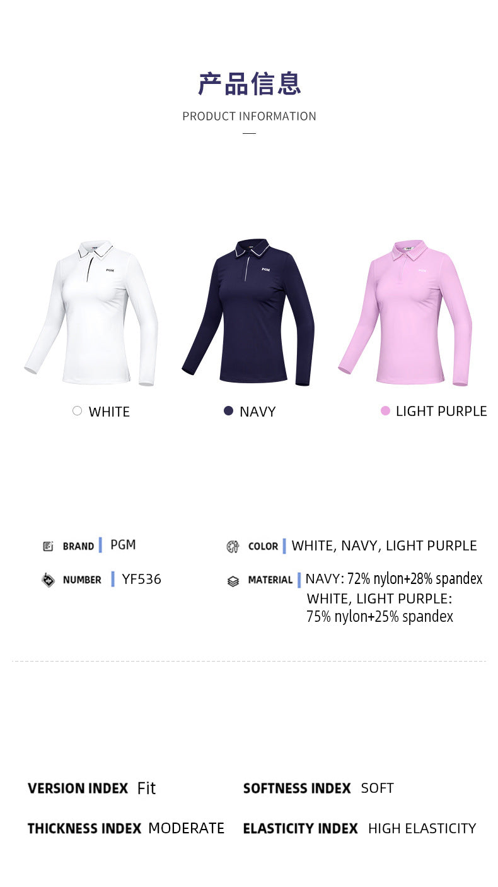Click the PGM brand name text

tap(123, 545)
